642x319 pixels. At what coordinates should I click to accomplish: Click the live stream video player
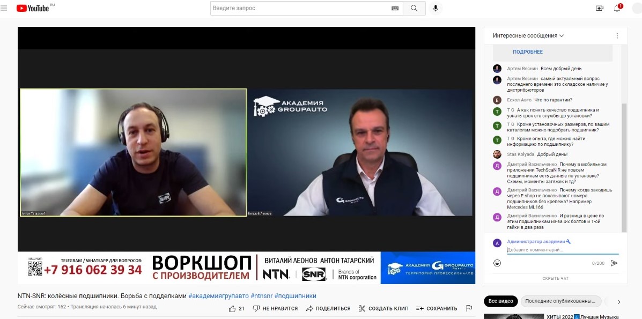(246, 155)
